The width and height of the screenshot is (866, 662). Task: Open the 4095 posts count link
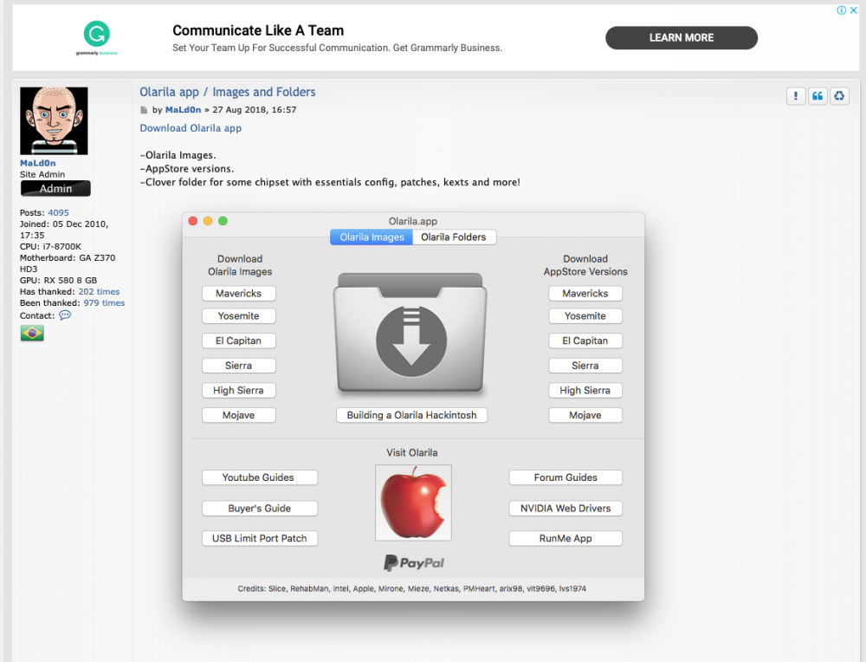(x=59, y=213)
